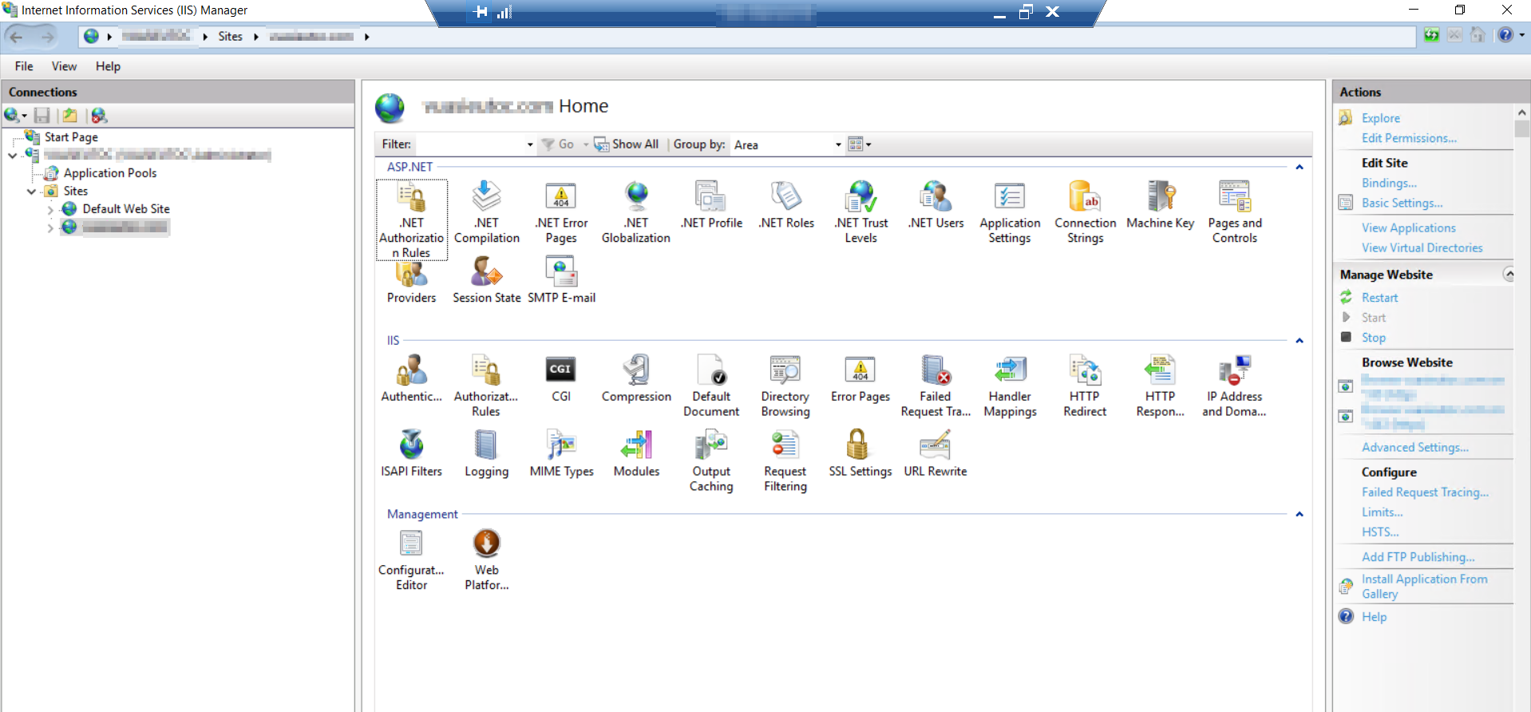This screenshot has height=712, width=1531.
Task: Click Show All in filter bar
Action: coord(627,144)
